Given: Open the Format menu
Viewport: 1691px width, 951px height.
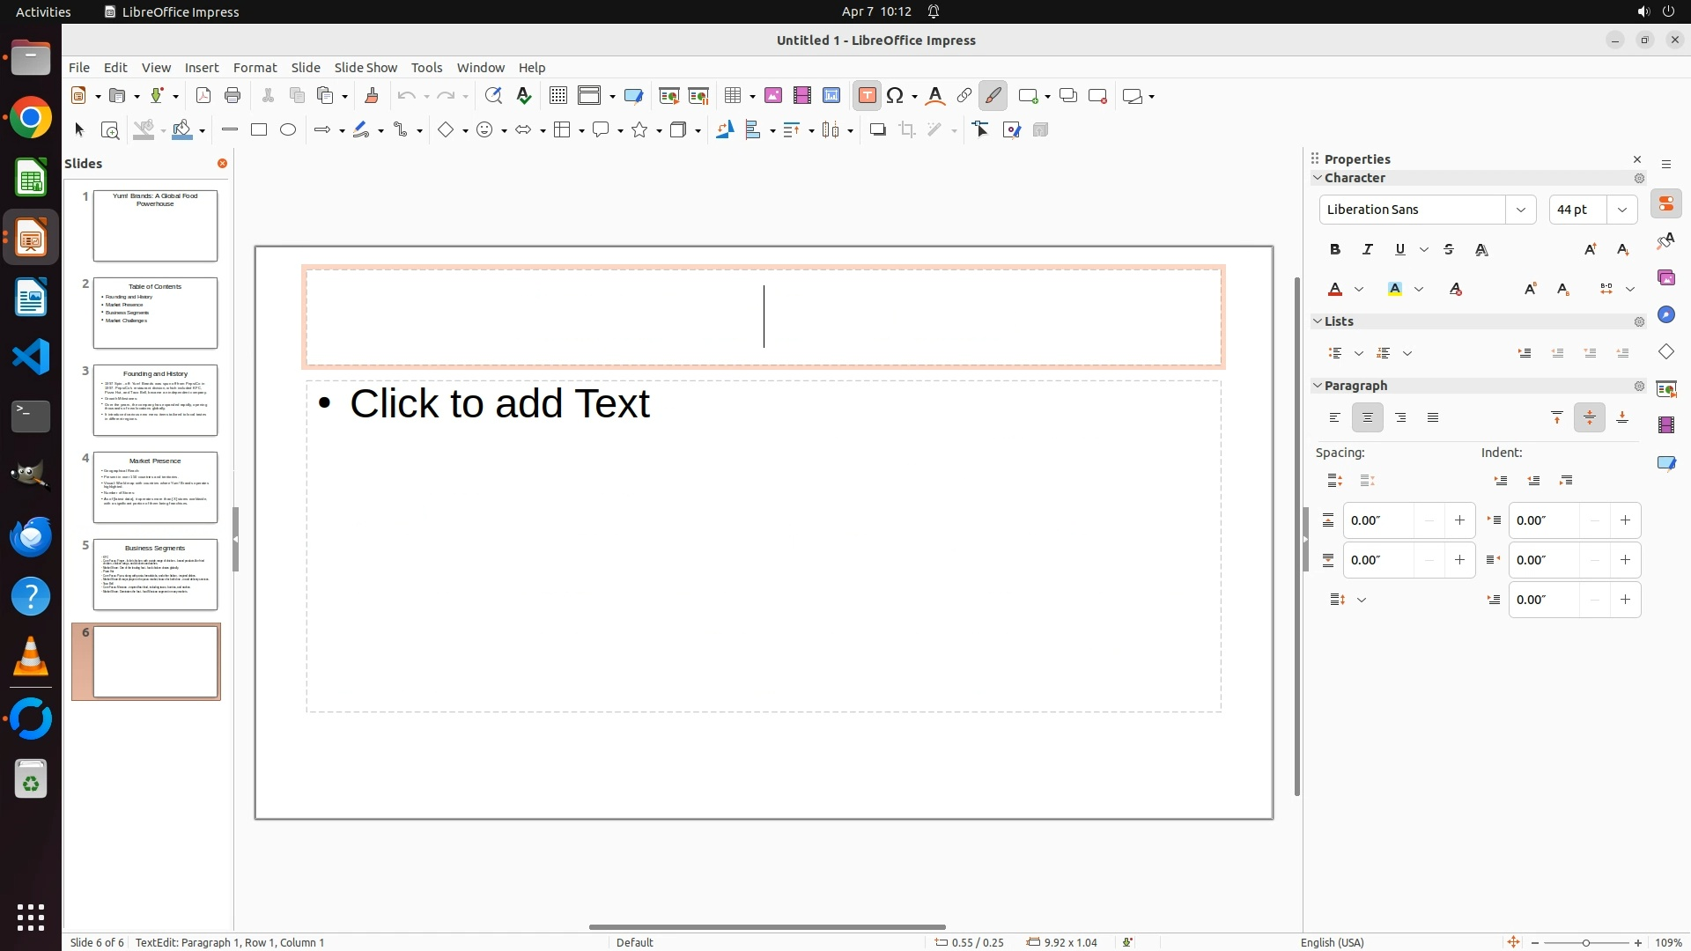Looking at the screenshot, I should coord(255,68).
